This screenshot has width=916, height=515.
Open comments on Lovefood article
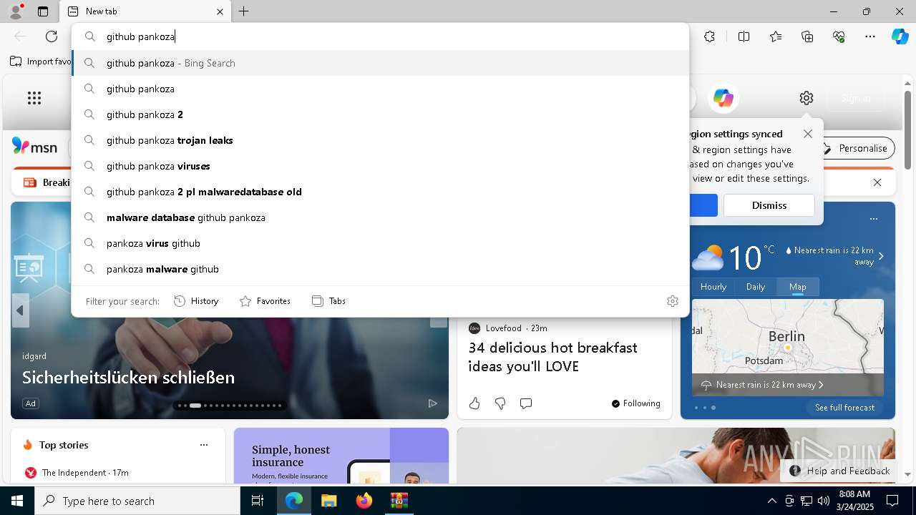pos(526,403)
